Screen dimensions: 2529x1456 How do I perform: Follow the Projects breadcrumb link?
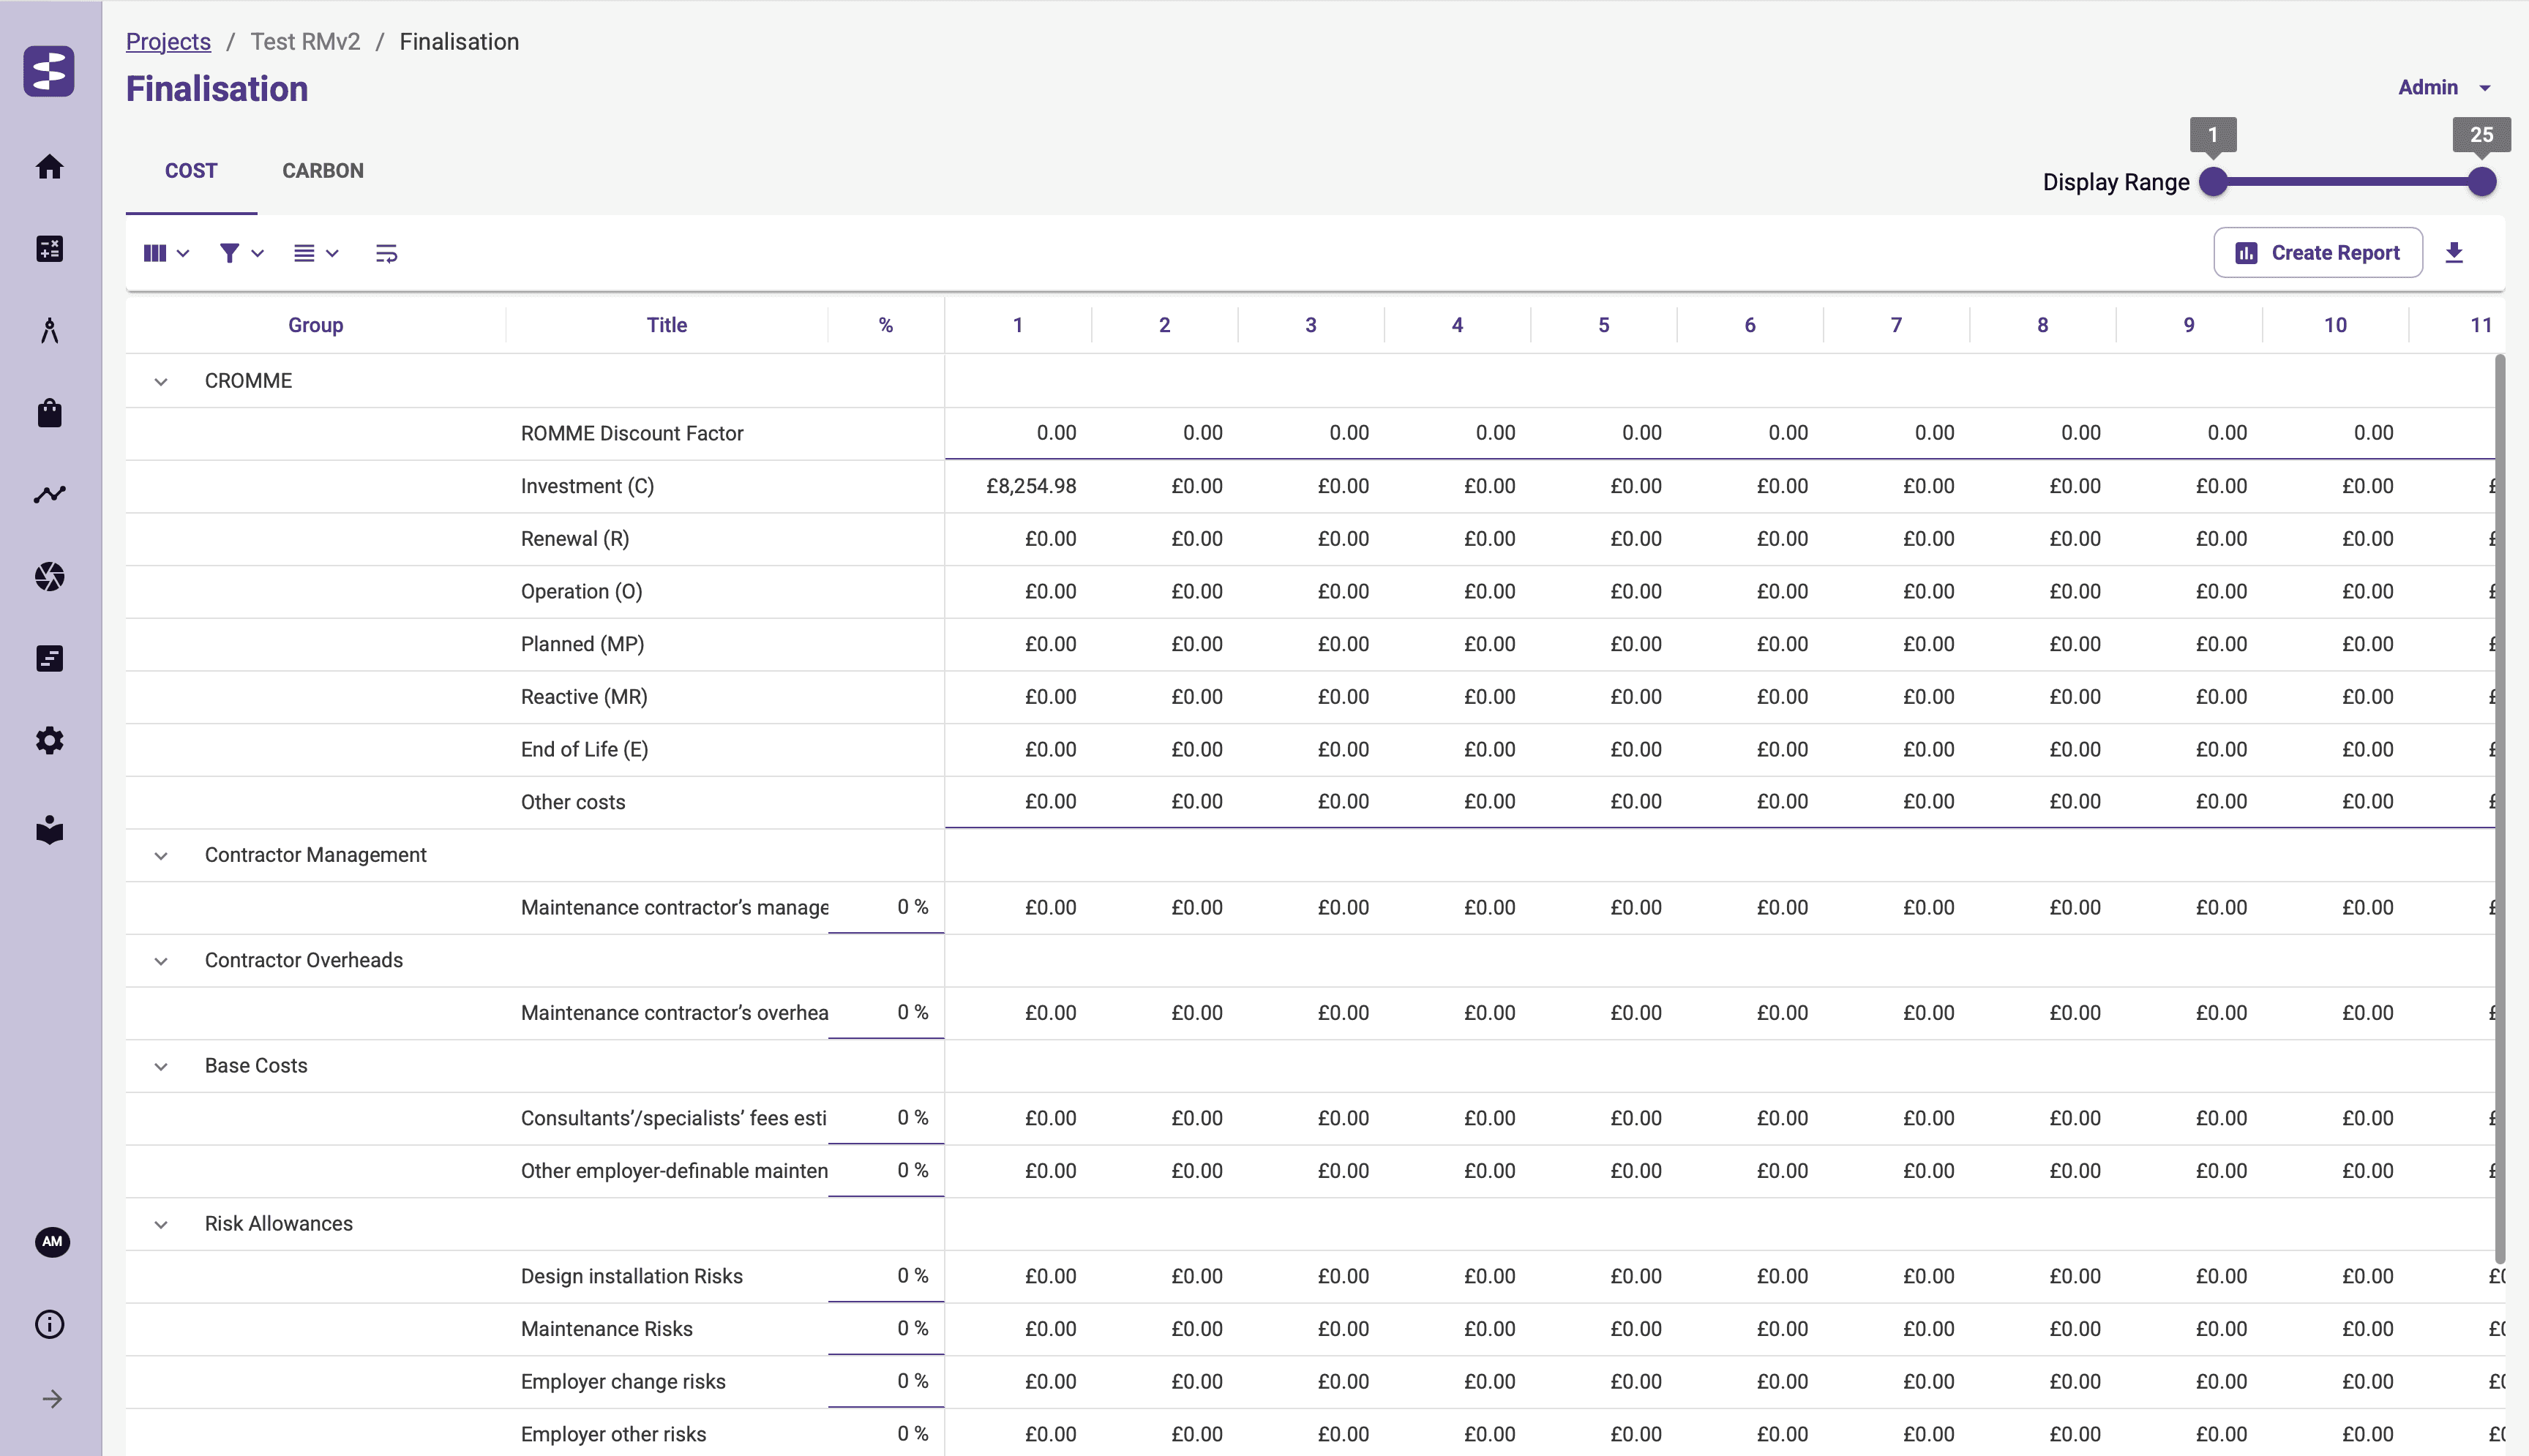click(x=168, y=42)
